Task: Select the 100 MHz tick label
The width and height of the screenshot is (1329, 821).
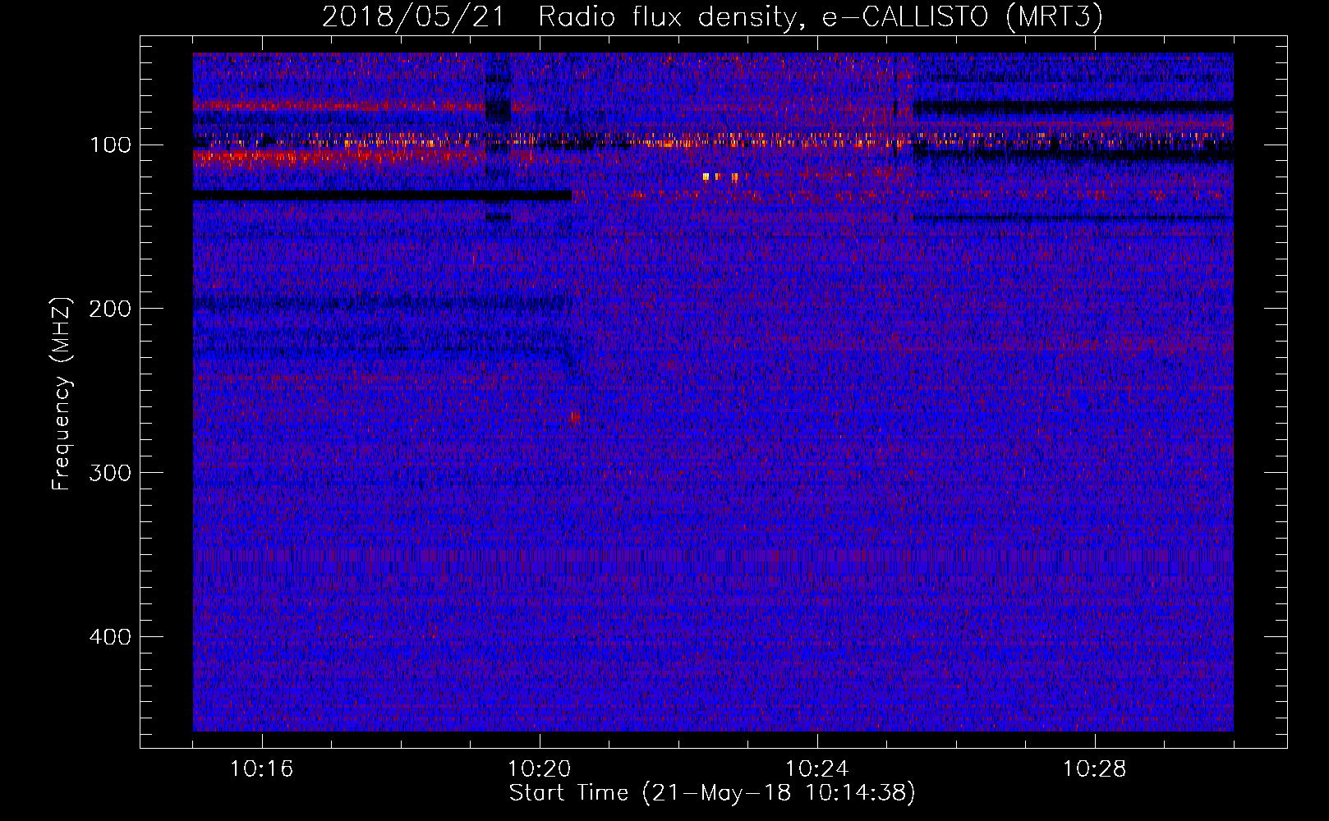Action: tap(110, 145)
